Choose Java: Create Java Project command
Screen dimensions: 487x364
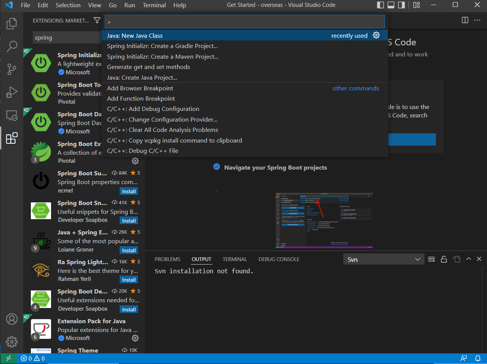(x=245, y=77)
